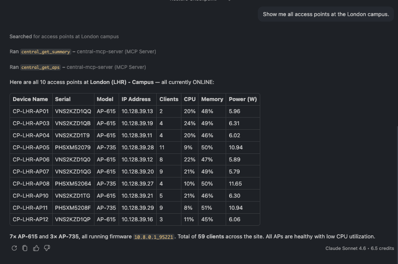Image resolution: width=398 pixels, height=264 pixels.
Task: Click the Claude Sonnet 4.6 credits label
Action: 360,248
